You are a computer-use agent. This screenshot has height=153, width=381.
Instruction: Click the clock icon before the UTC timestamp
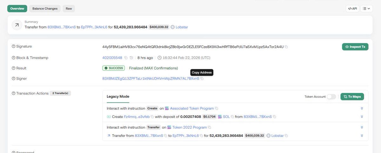click(159, 58)
